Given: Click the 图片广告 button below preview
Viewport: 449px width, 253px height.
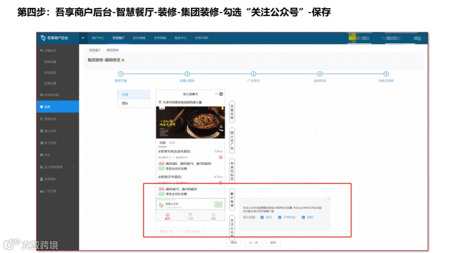Looking at the screenshot, I should point(166,231).
